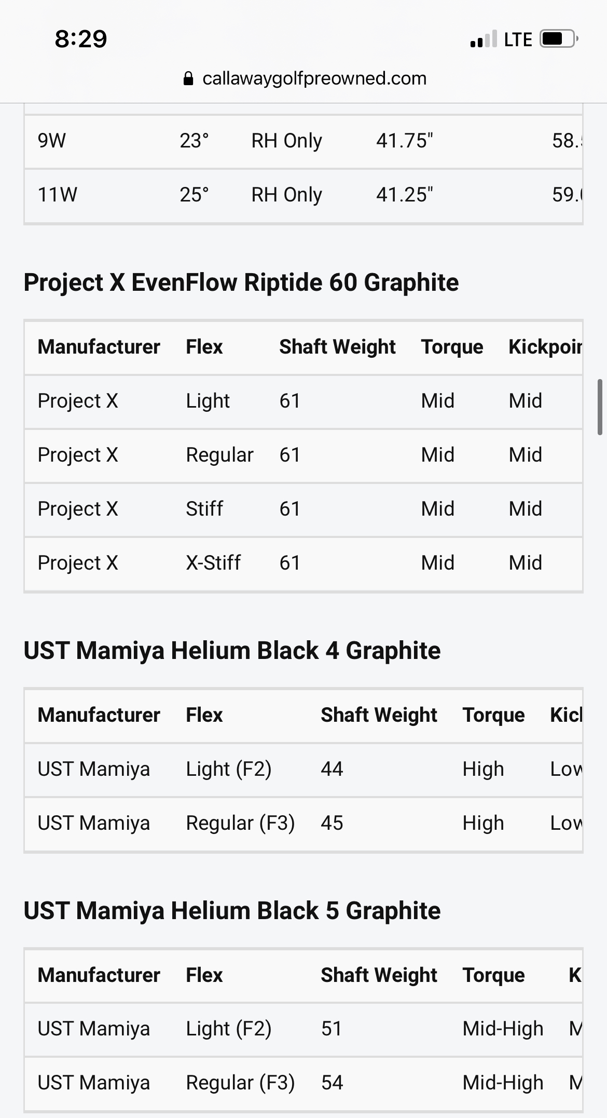Click the page scrollbar thumb
This screenshot has height=1118, width=607.
pyautogui.click(x=600, y=407)
